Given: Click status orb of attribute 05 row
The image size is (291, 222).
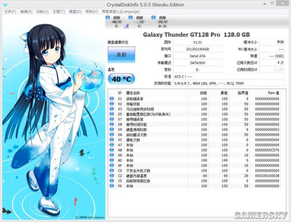Looking at the screenshot, I should 112,114.
